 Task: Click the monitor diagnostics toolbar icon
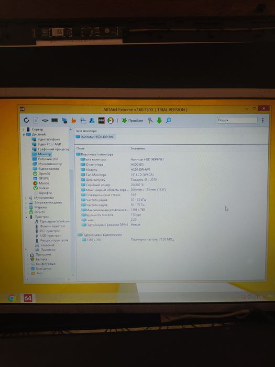tap(83, 120)
